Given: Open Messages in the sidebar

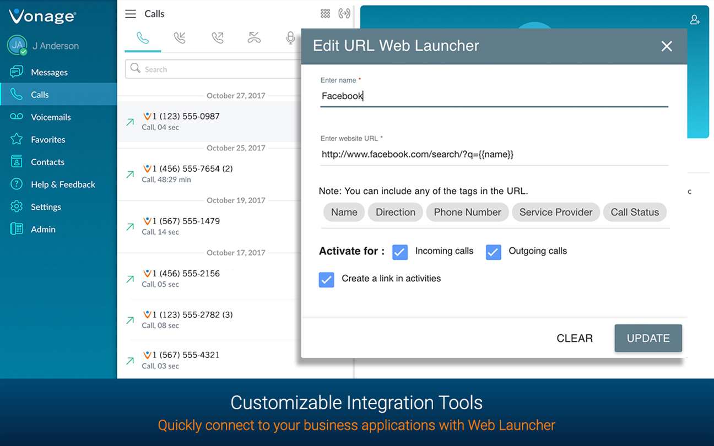Looking at the screenshot, I should click(58, 72).
